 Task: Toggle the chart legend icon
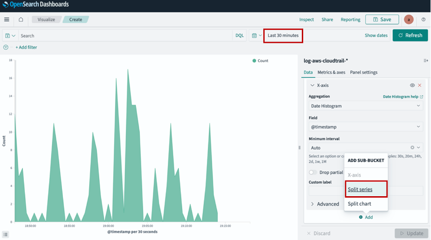(x=6, y=234)
